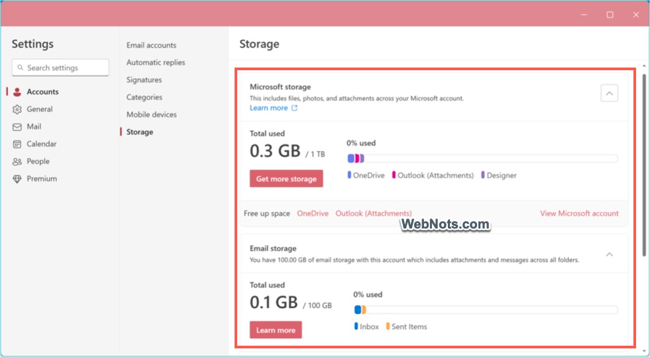Click the Designer legend label
650x357 pixels.
click(x=502, y=175)
